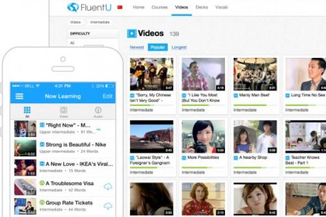Select the Video filter icon in the phone app
The height and width of the screenshot is (217, 326).
pos(64,110)
